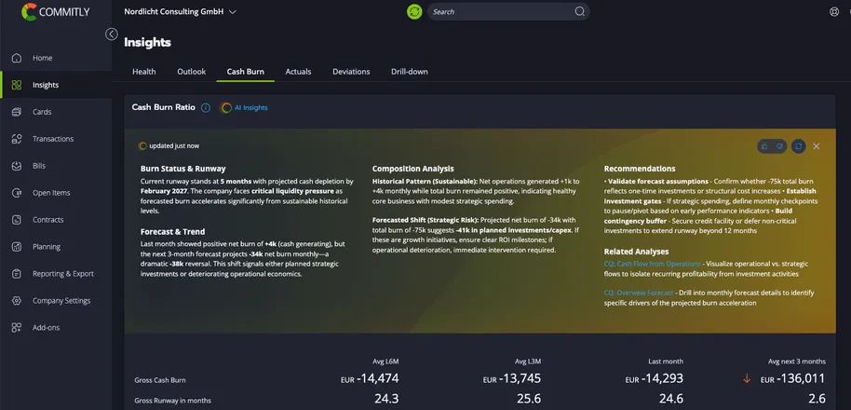This screenshot has width=851, height=410.
Task: Select the Cash Burn tab
Action: (x=245, y=72)
